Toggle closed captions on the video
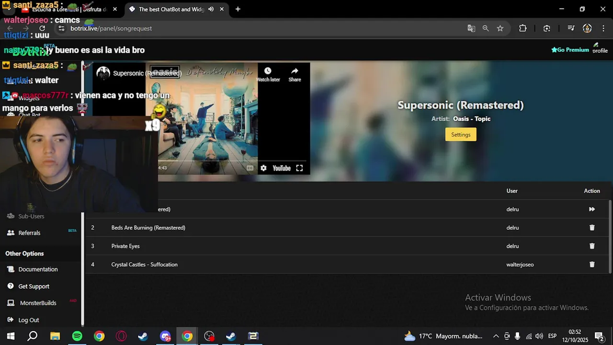This screenshot has width=613, height=345. coord(250,168)
